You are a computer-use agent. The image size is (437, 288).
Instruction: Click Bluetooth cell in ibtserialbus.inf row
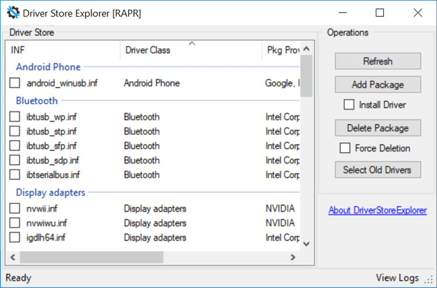click(x=142, y=175)
